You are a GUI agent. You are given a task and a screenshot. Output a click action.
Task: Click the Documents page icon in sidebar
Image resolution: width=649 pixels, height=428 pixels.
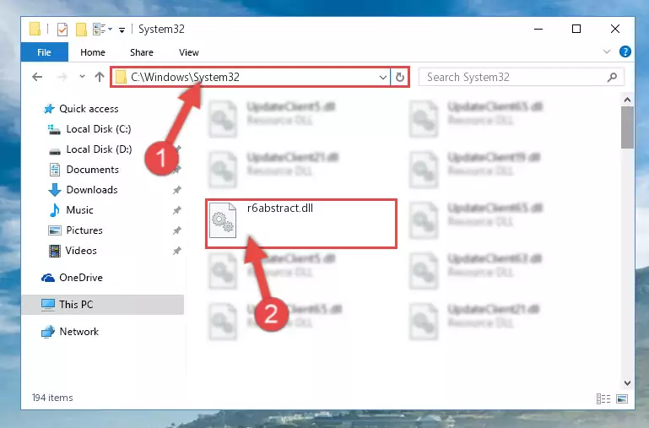55,170
